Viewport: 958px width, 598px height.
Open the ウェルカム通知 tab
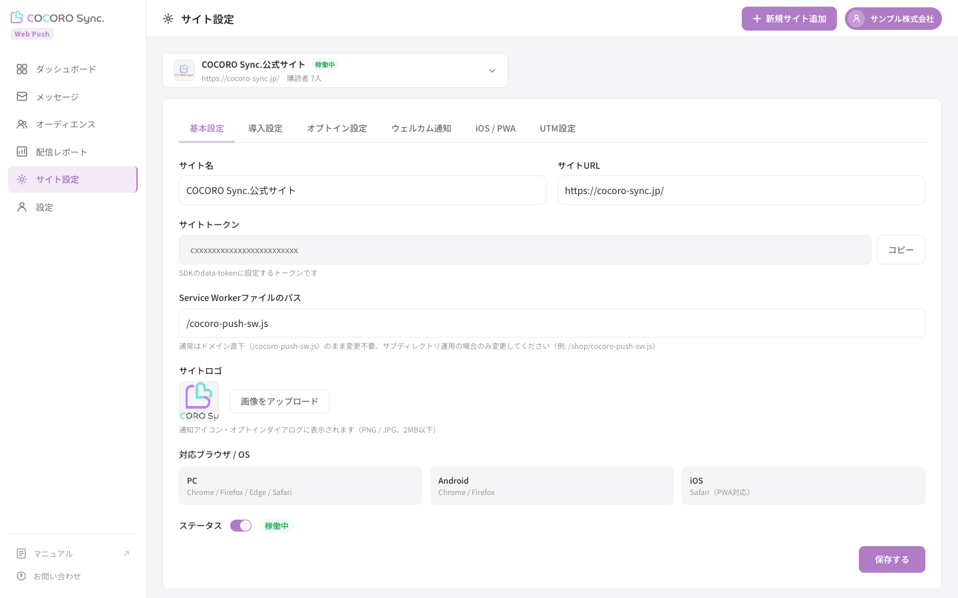(x=421, y=128)
